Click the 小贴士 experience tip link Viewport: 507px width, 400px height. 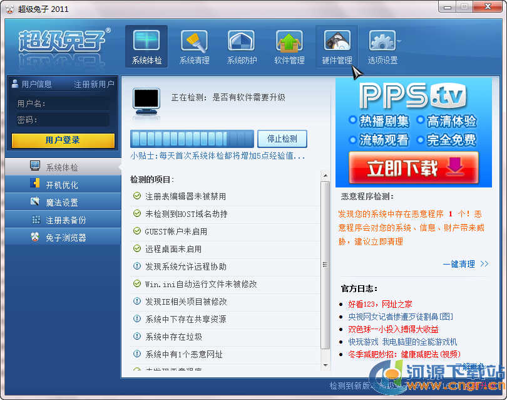tap(218, 155)
